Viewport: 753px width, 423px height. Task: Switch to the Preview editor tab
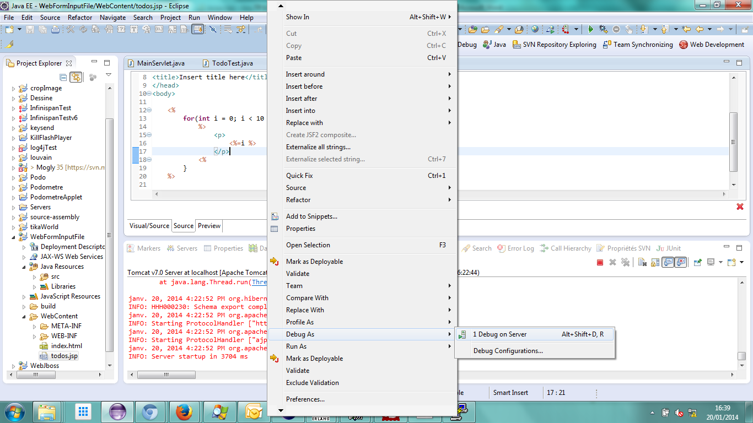pos(209,226)
